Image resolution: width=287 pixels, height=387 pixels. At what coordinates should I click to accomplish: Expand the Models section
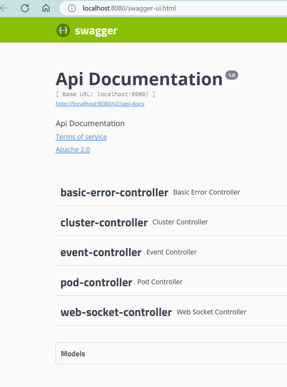[171, 353]
